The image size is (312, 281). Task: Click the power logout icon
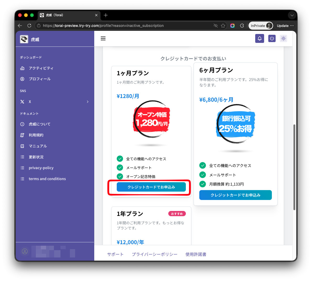point(272,38)
